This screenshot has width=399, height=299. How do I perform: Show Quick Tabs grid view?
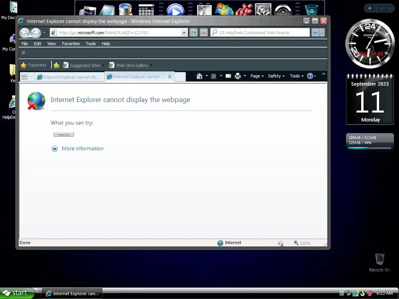click(x=25, y=77)
